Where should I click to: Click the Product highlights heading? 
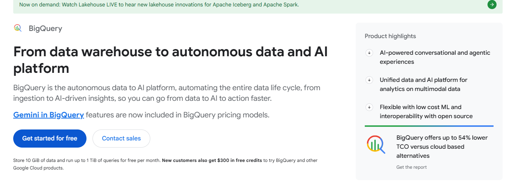tap(390, 36)
